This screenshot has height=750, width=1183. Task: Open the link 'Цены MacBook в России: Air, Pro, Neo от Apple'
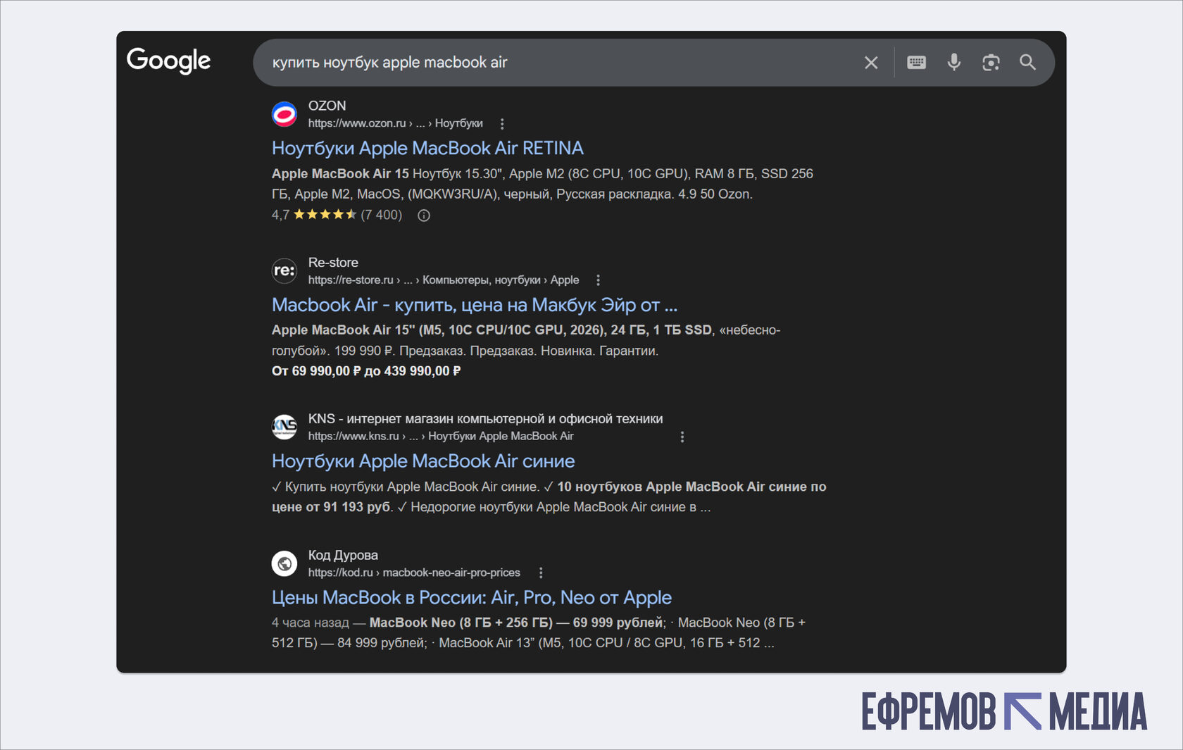click(x=472, y=598)
